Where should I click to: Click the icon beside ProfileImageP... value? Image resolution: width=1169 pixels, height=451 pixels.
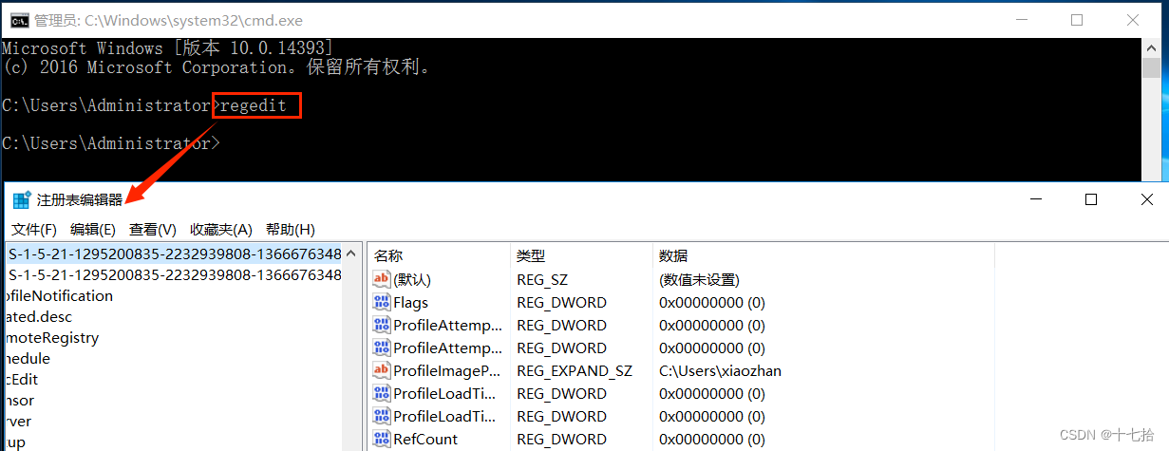[382, 370]
